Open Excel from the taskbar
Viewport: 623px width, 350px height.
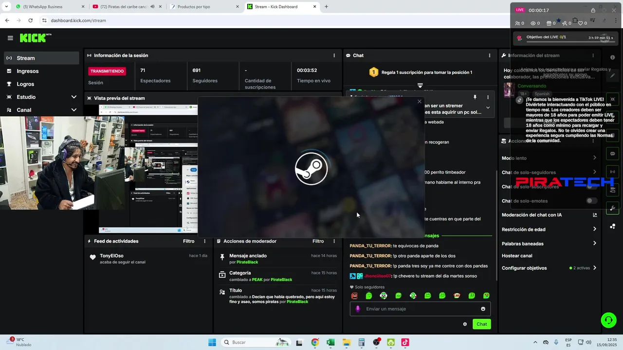(x=330, y=342)
